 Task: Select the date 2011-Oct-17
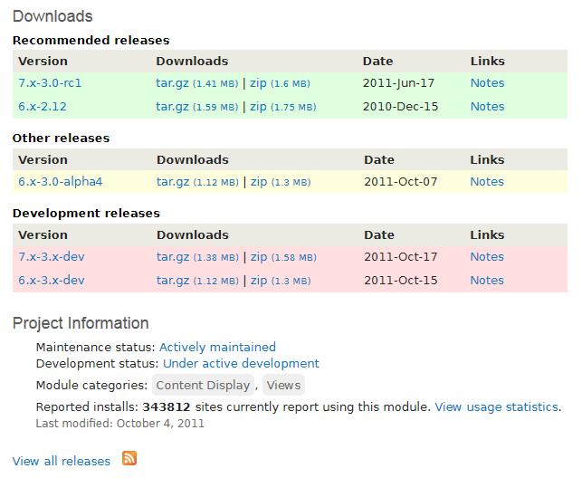tap(400, 257)
